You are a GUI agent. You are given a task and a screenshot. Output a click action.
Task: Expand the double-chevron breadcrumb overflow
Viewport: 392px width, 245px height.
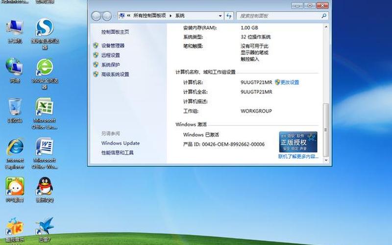(x=128, y=16)
